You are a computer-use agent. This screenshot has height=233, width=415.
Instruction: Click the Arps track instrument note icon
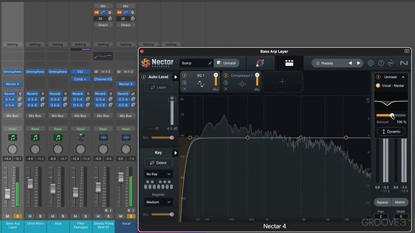pos(58,137)
